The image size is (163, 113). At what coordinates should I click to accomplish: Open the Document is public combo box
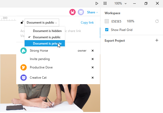pyautogui.click(x=42, y=23)
